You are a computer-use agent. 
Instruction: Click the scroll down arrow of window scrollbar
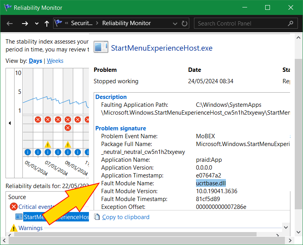[x=299, y=232]
